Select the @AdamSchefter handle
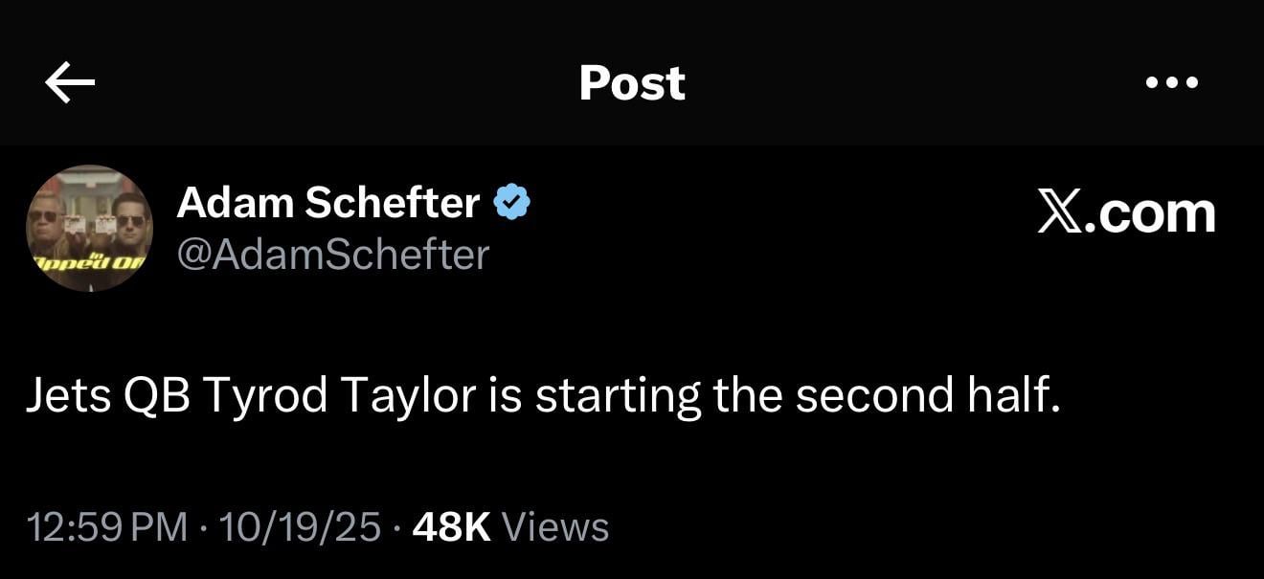Image resolution: width=1264 pixels, height=579 pixels. click(333, 256)
